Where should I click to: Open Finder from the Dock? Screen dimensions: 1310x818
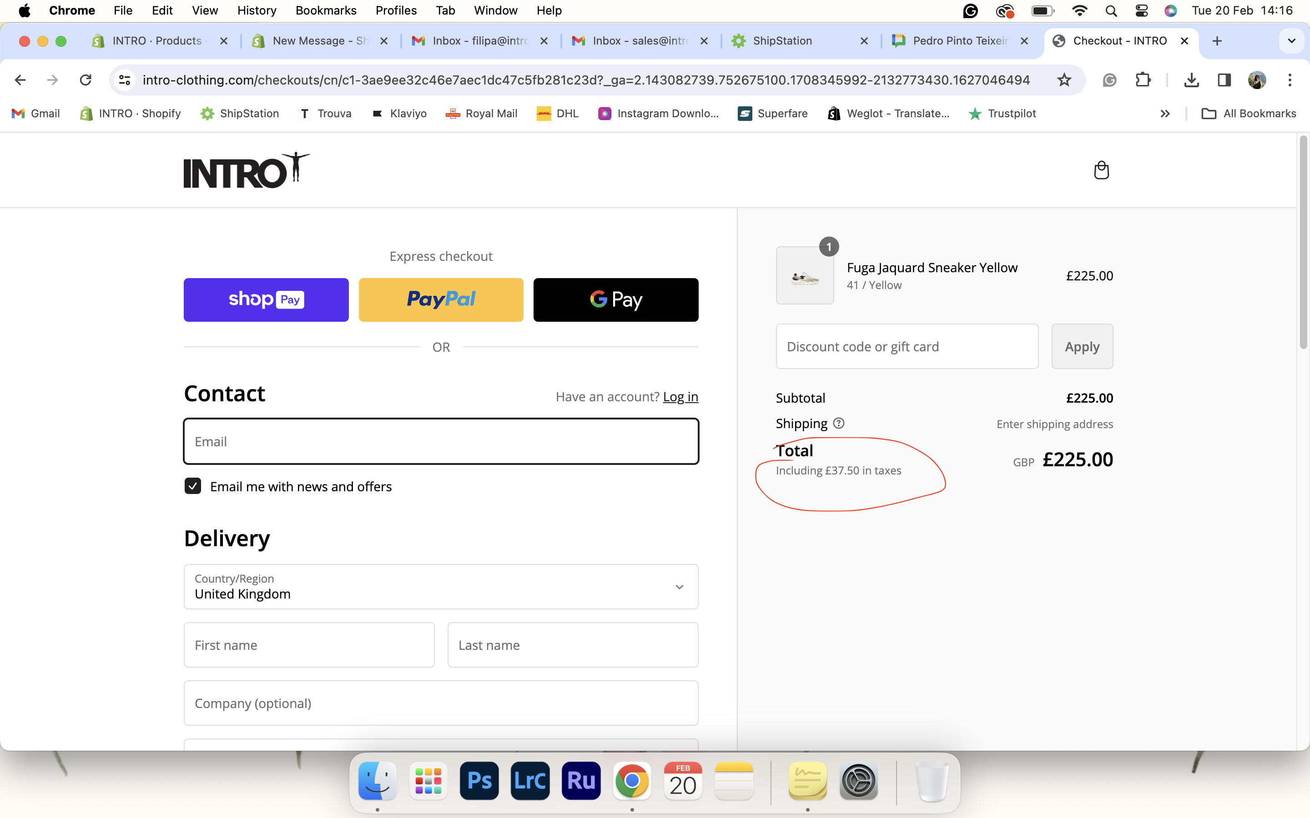[377, 781]
